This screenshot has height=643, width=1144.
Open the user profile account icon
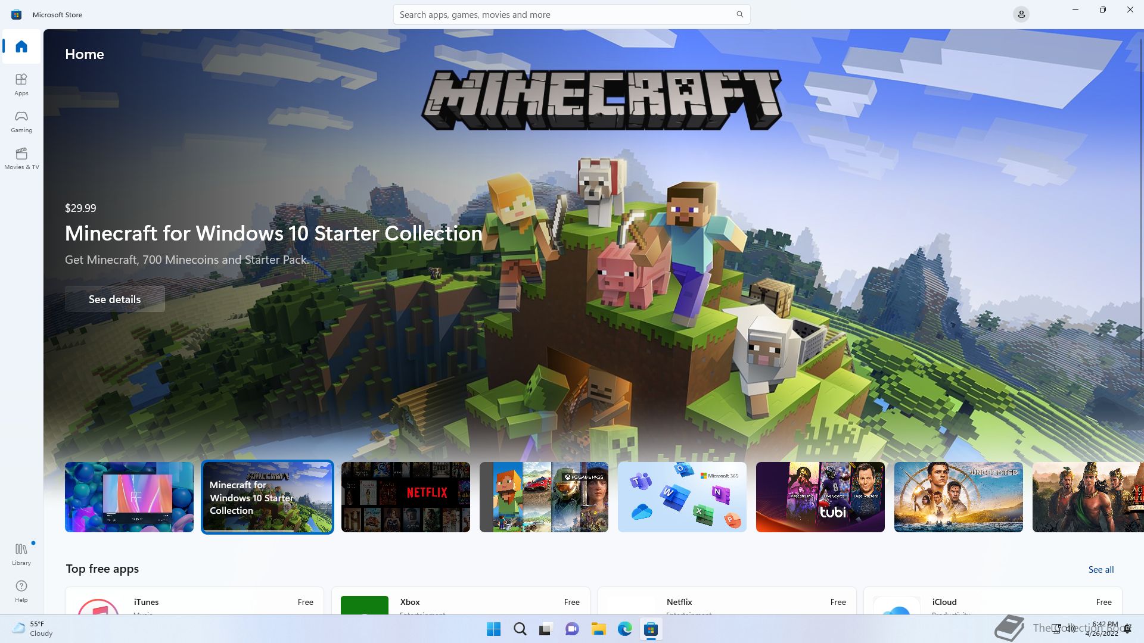pos(1021,14)
